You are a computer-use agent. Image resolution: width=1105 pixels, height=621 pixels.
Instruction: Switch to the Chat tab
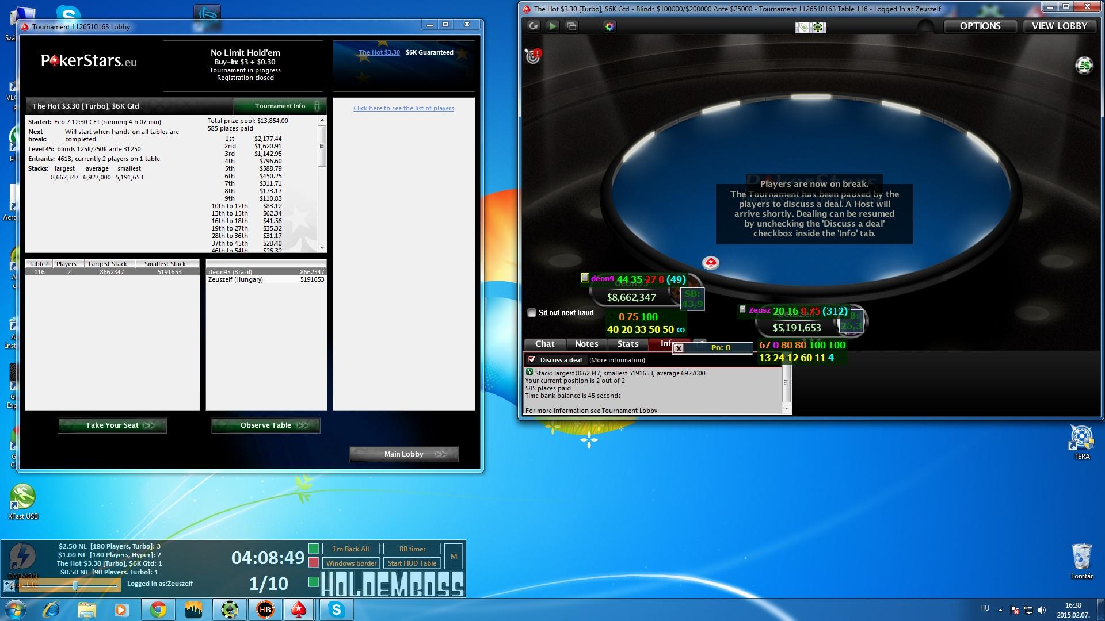pos(544,344)
